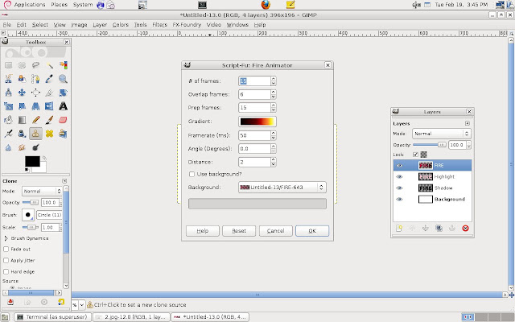Viewport: 515px width, 322px height.
Task: Select the Zoom magnifier tool
Action: (63, 79)
